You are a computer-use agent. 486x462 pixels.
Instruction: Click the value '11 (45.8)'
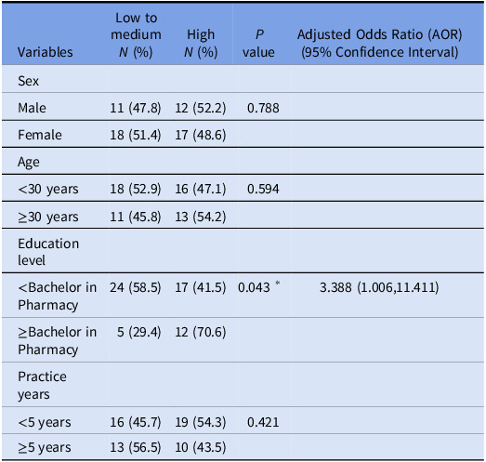(136, 217)
